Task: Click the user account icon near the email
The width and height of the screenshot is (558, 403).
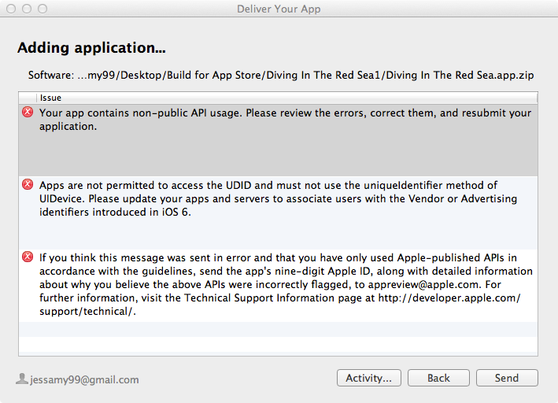Action: pyautogui.click(x=22, y=379)
